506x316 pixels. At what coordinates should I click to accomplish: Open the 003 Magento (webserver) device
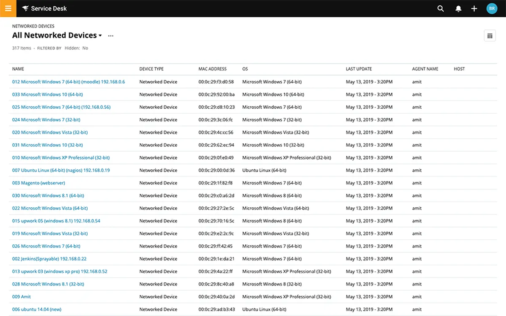pos(38,183)
